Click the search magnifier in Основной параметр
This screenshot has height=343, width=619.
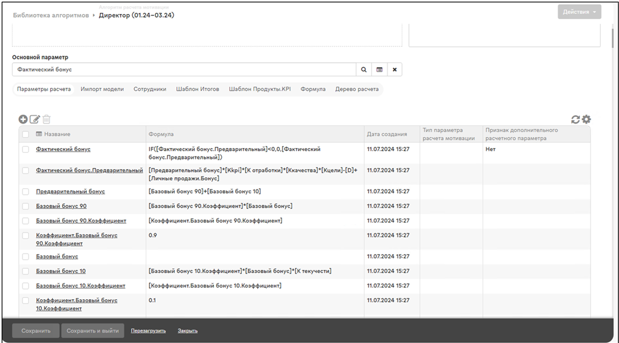pyautogui.click(x=364, y=70)
